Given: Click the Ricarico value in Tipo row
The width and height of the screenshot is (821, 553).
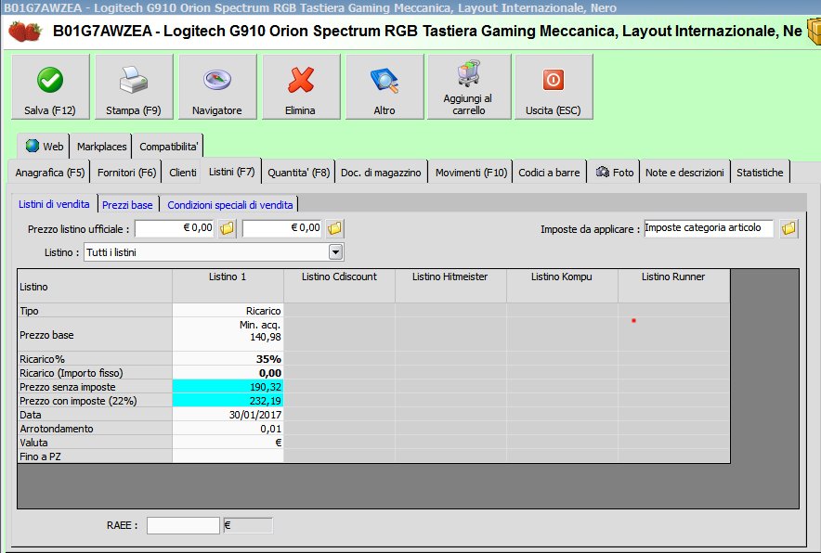Looking at the screenshot, I should click(228, 311).
